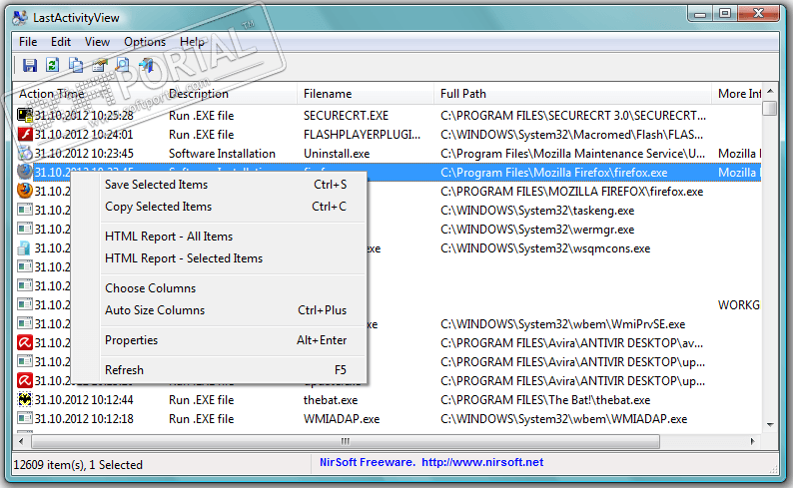Open the nirsoft.net link in status bar
This screenshot has height=488, width=793.
point(482,462)
